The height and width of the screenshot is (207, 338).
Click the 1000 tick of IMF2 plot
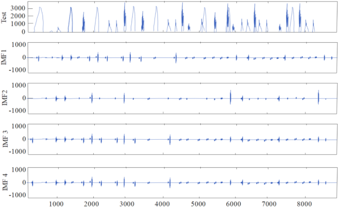tap(19, 85)
